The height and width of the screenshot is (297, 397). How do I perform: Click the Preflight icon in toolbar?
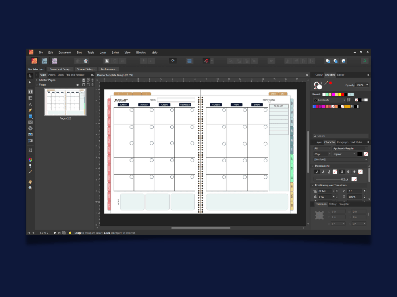tap(172, 61)
